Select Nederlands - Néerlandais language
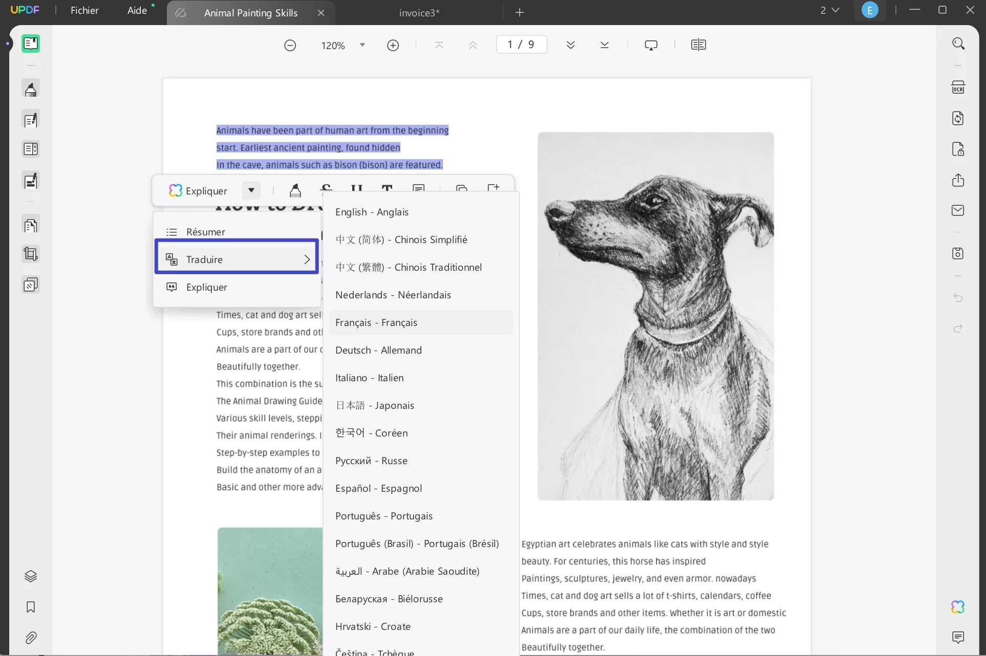Screen dimensions: 986x656 click(x=421, y=295)
